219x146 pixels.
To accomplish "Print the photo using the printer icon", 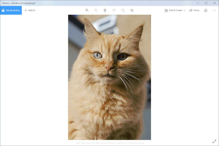I will (x=206, y=10).
